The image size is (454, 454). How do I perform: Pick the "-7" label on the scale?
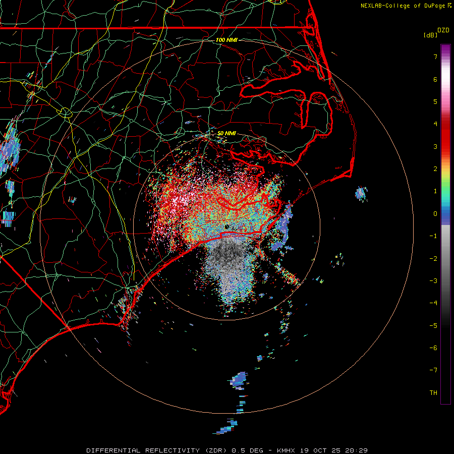pyautogui.click(x=433, y=370)
